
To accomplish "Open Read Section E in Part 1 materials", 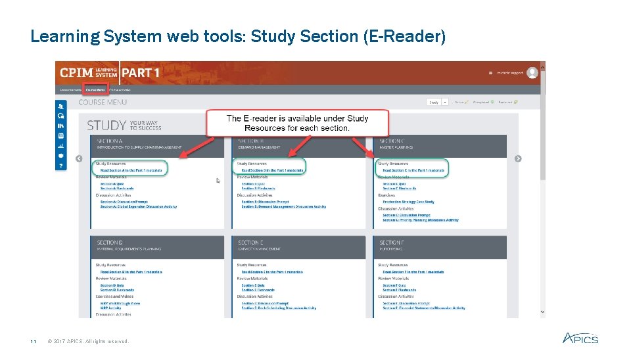I will click(272, 272).
